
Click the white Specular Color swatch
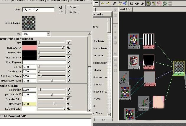pos(29,99)
